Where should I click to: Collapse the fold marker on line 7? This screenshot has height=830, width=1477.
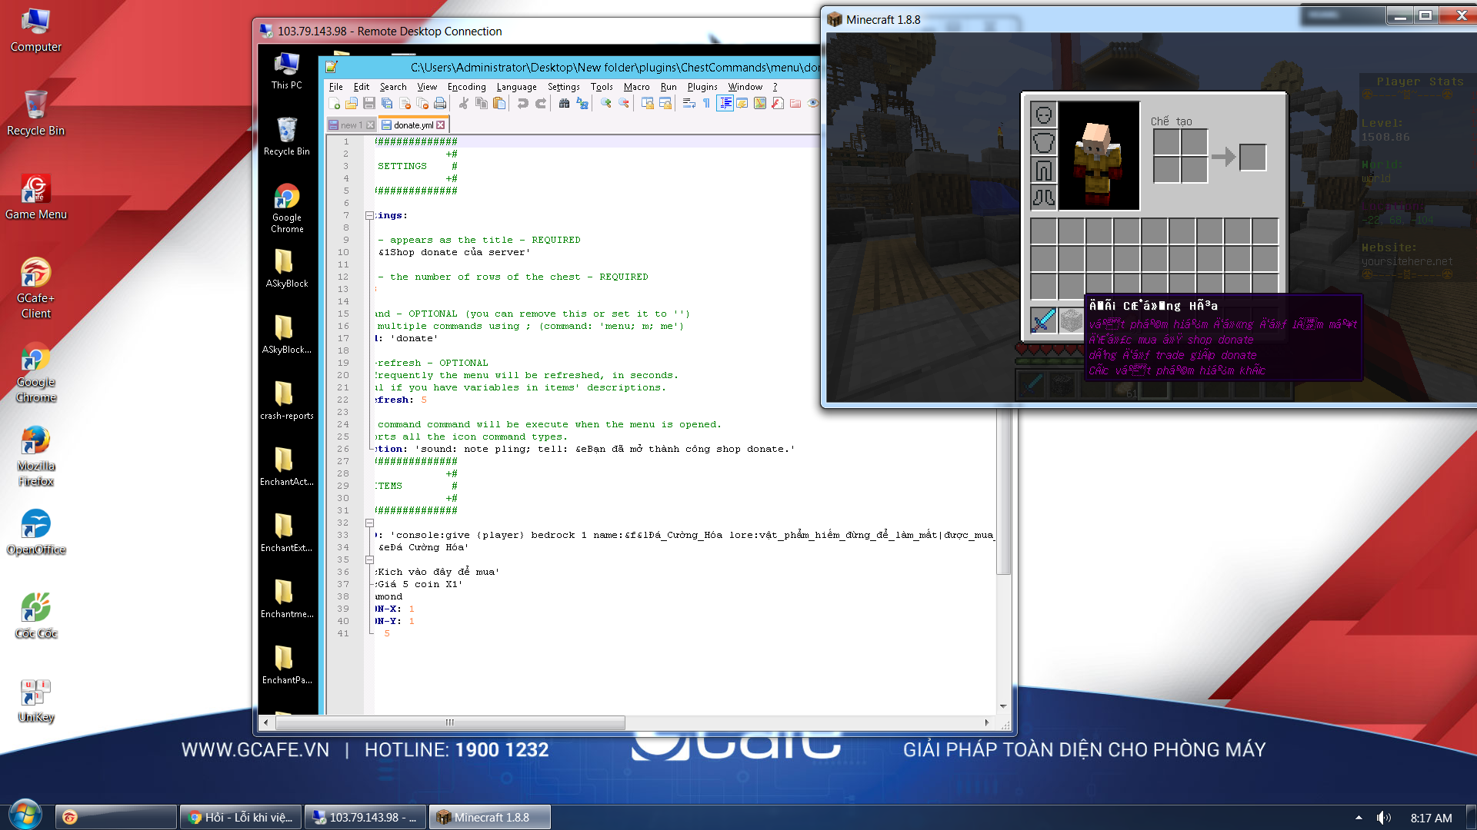[369, 216]
